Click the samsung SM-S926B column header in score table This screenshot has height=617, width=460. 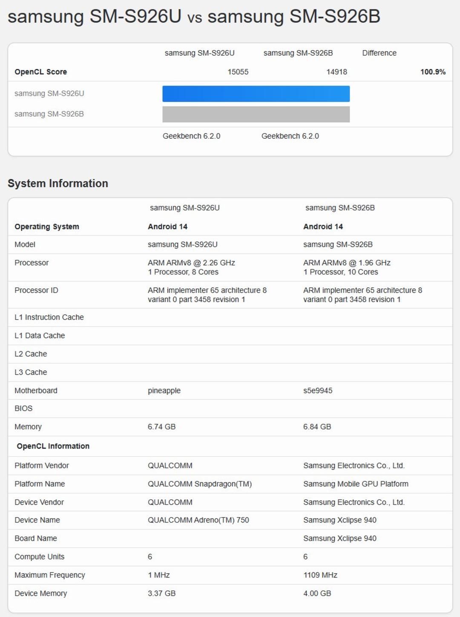298,53
